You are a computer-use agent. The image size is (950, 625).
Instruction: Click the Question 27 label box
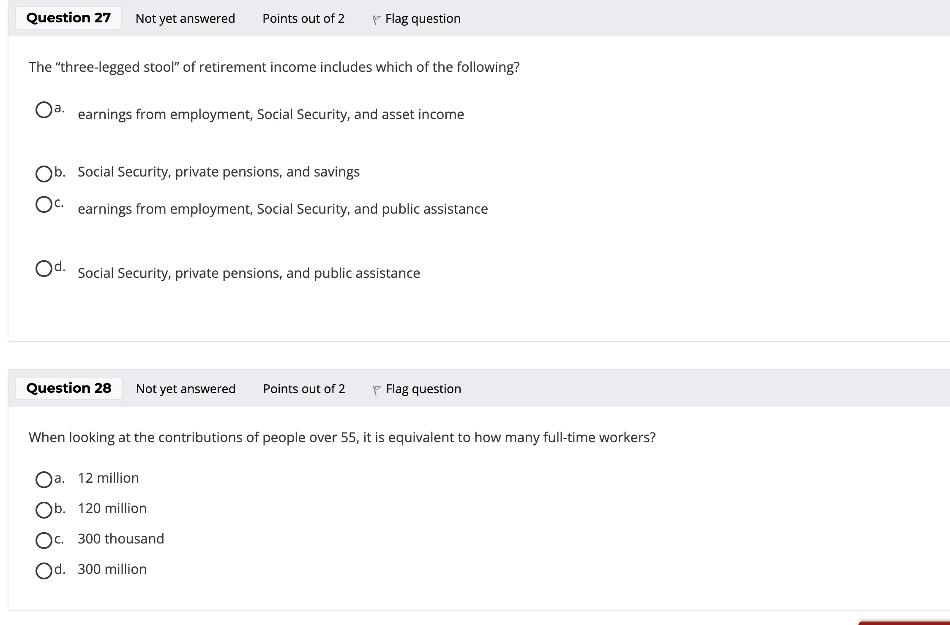coord(68,18)
